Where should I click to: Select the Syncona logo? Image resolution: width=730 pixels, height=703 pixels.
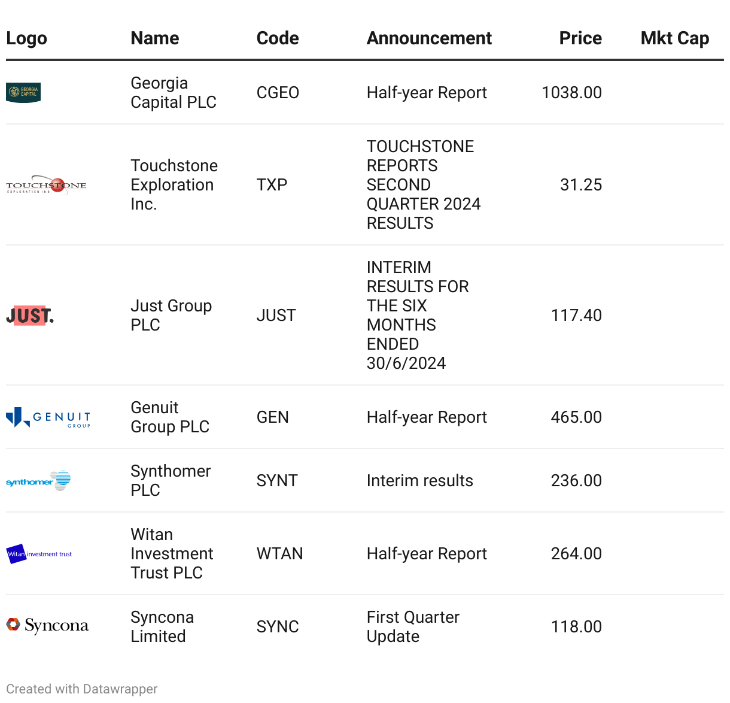pyautogui.click(x=47, y=626)
